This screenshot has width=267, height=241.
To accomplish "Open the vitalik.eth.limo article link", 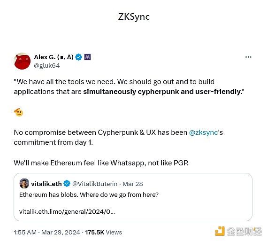I will 67,212.
